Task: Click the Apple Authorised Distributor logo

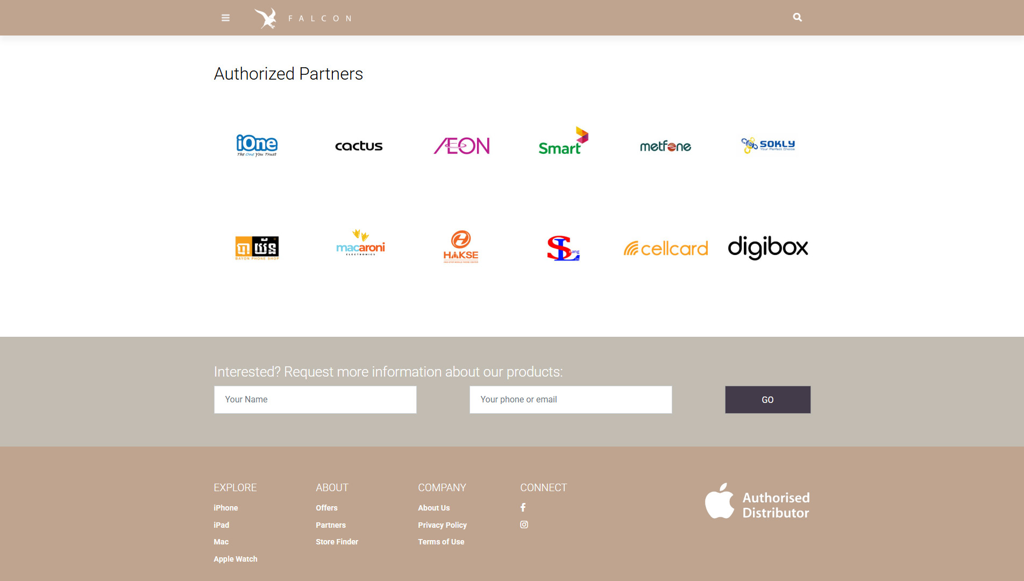Action: point(757,501)
